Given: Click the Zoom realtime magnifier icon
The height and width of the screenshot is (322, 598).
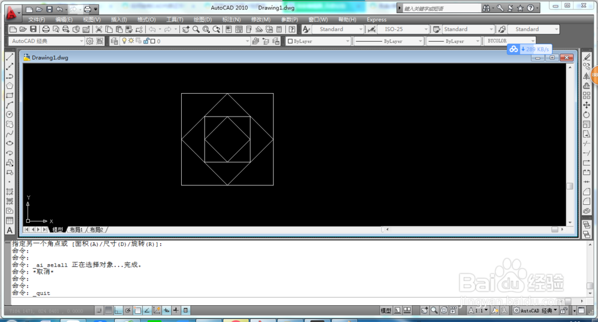Looking at the screenshot, I should pos(196,29).
